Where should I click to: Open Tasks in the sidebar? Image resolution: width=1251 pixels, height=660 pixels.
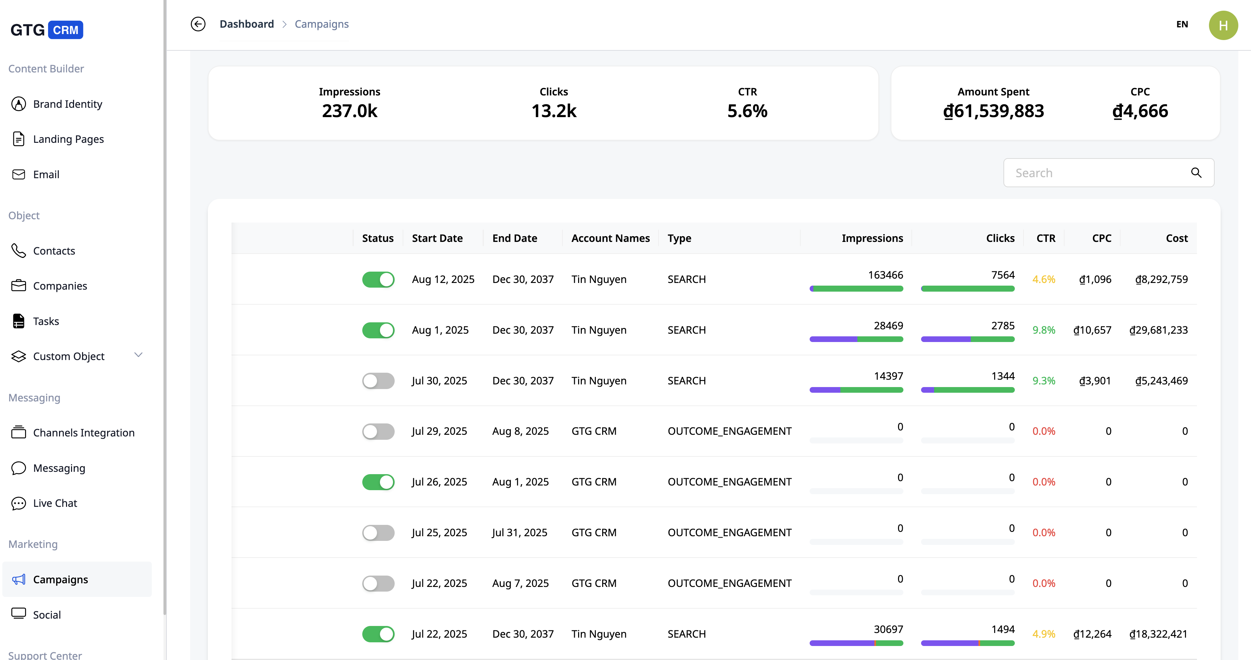[x=46, y=321]
